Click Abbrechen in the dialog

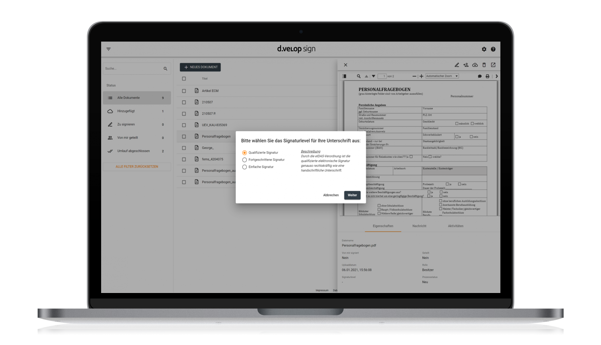click(331, 195)
